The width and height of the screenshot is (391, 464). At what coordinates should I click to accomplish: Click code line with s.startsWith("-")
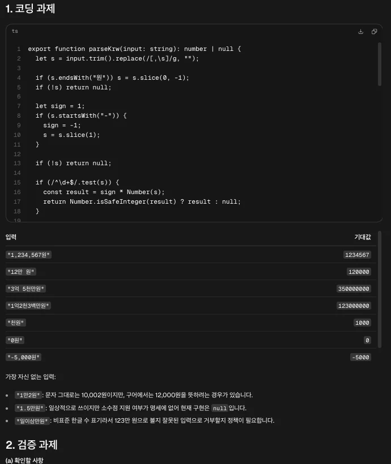click(81, 115)
